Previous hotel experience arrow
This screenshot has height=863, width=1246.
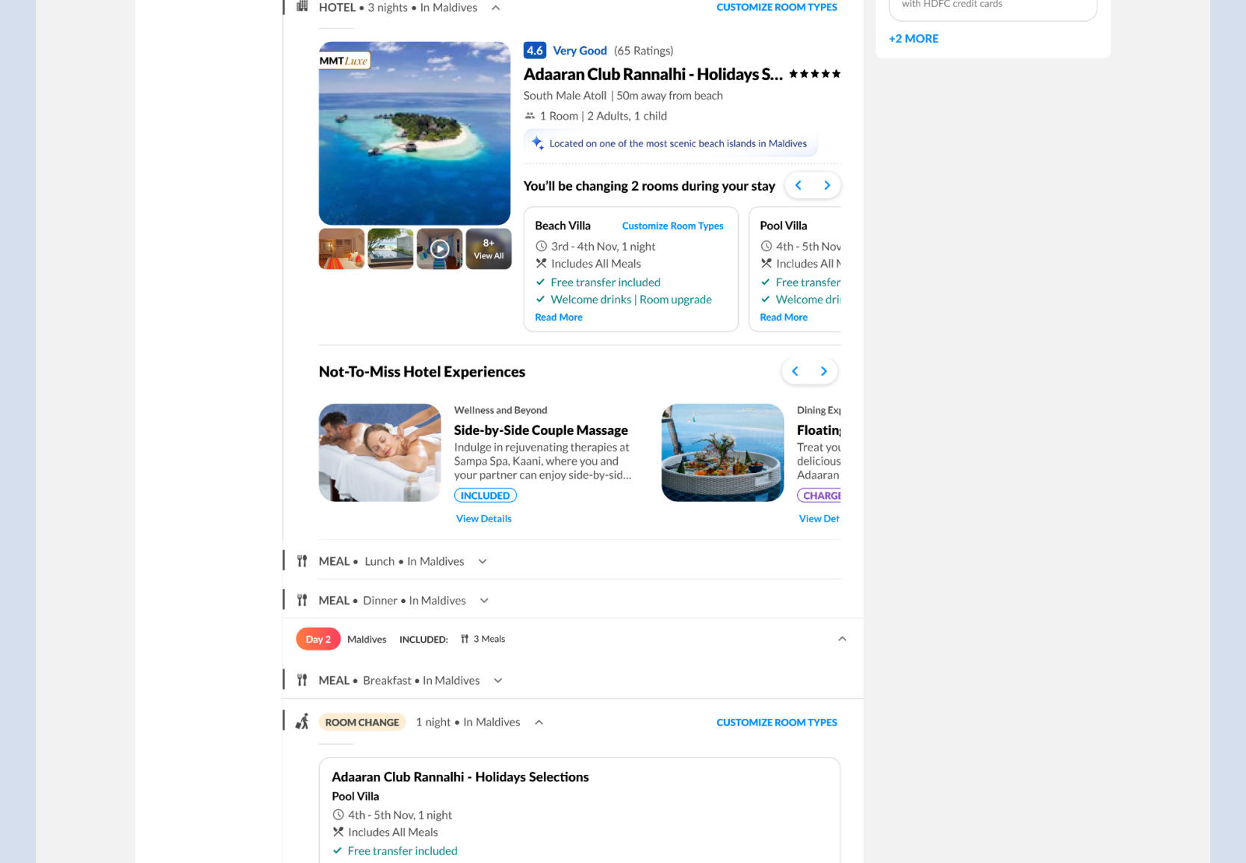pyautogui.click(x=795, y=371)
